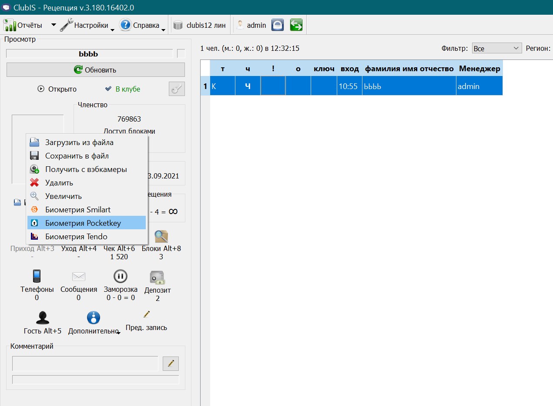
Task: Choose Получить с вэбкамеры menu entry
Action: coord(87,169)
